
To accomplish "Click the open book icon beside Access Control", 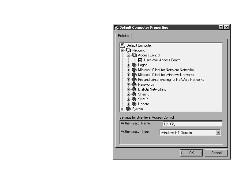I will [x=134, y=55].
